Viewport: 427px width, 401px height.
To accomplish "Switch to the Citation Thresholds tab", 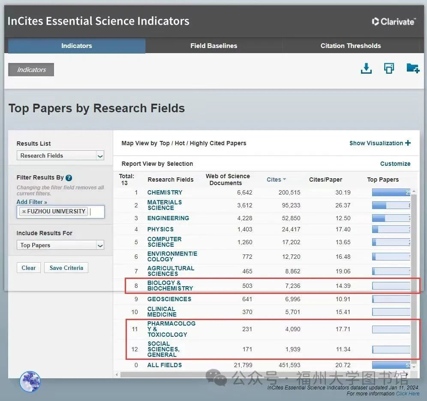I will (350, 46).
